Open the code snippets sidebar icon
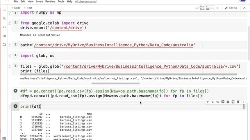Image resolution: width=250 pixels, height=140 pixels. click(x=4, y=27)
